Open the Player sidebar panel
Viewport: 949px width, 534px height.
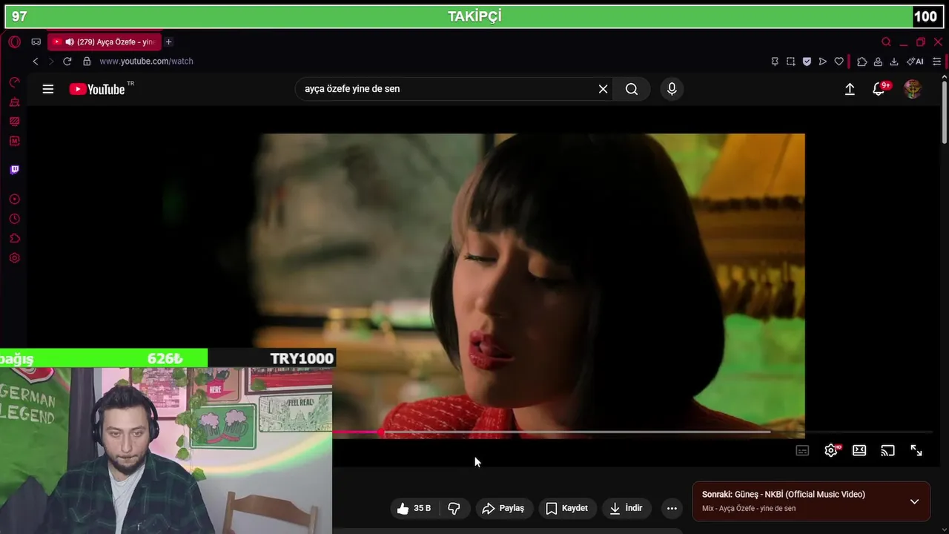(x=14, y=200)
